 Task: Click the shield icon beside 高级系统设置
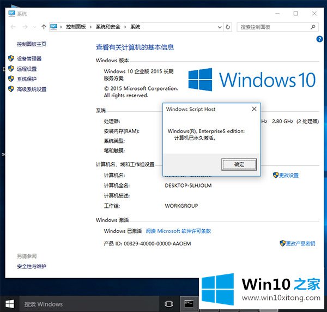pos(11,89)
